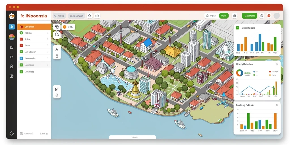The image size is (290, 145).
Task: Toggle checkbox on Foam Roanteg chart panel
Action: click(238, 28)
